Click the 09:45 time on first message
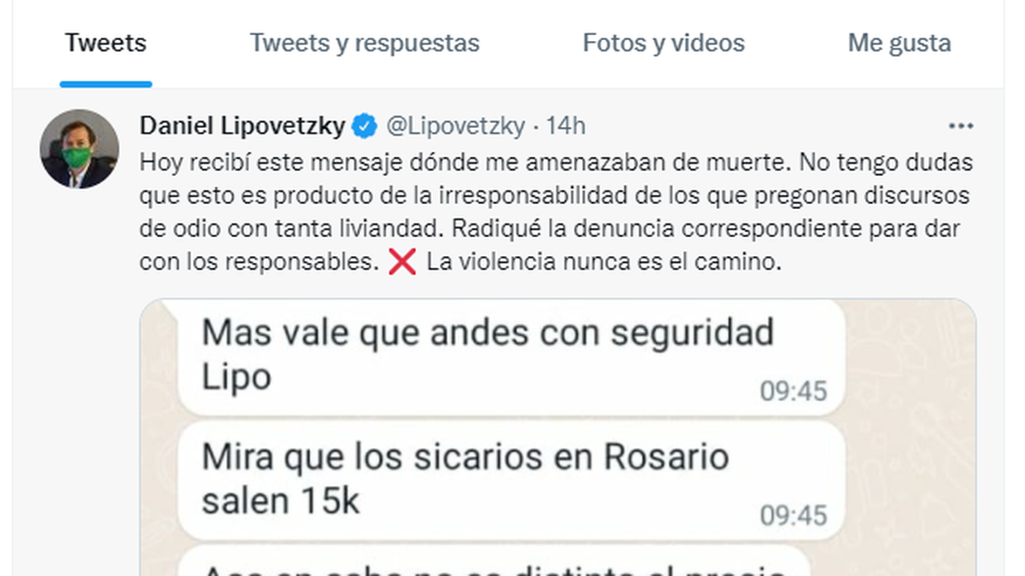Screen dimensions: 1025x576 coord(794,392)
